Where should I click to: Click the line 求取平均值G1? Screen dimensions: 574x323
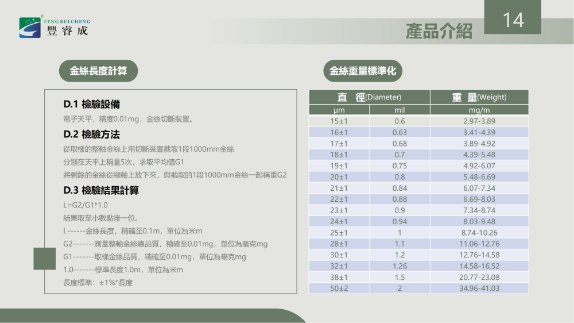click(x=124, y=162)
